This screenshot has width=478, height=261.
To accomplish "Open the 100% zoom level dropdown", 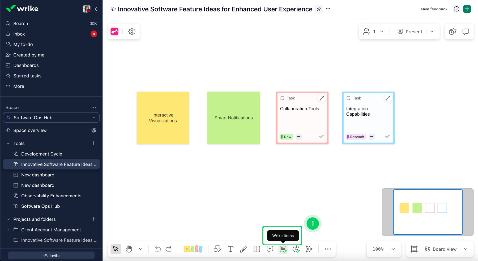I will [384, 249].
